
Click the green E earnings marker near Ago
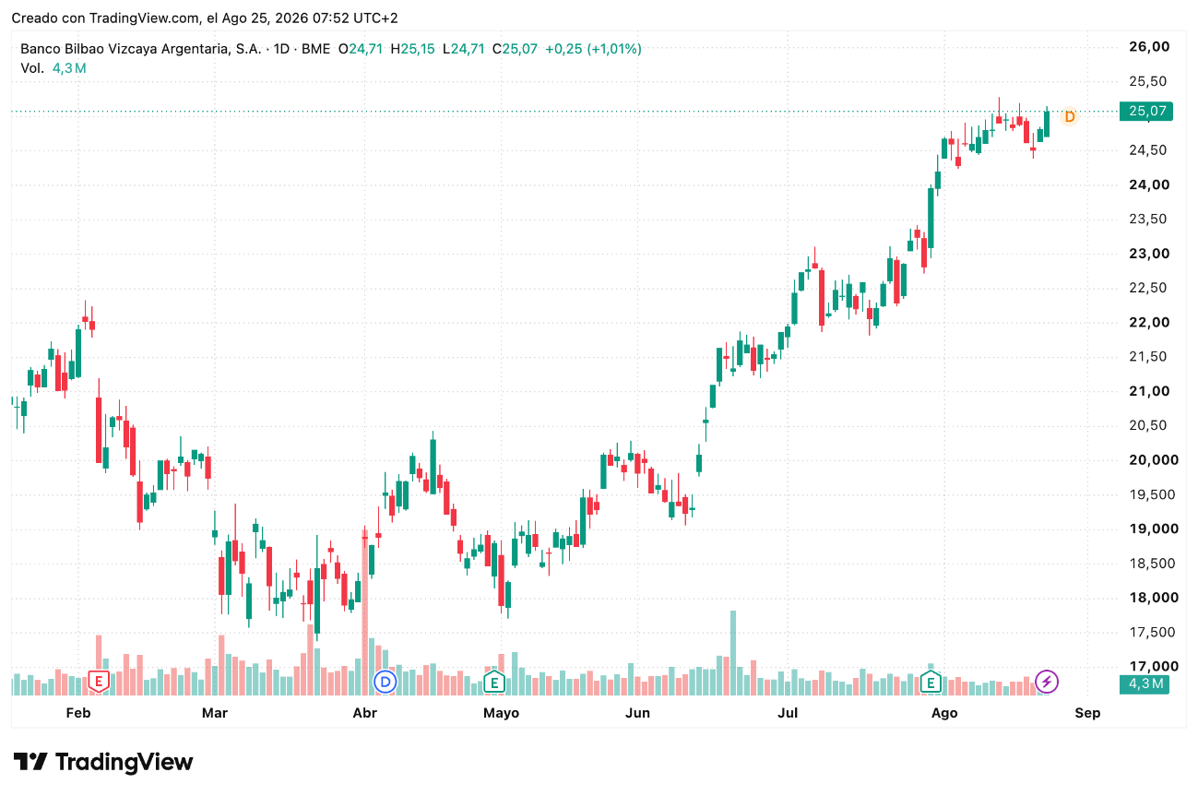click(931, 682)
